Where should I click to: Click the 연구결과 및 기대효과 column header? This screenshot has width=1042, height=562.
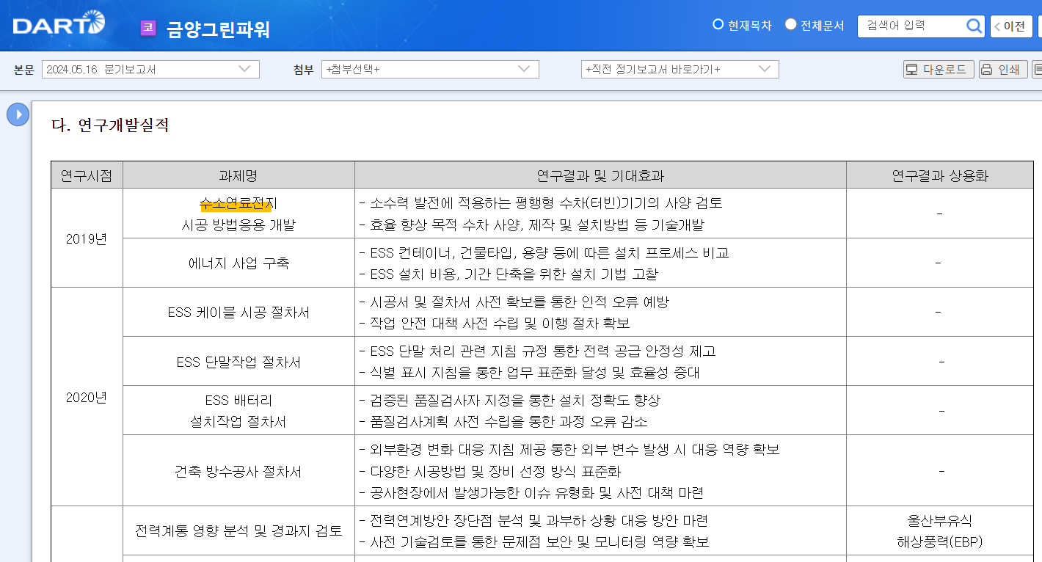coord(600,175)
